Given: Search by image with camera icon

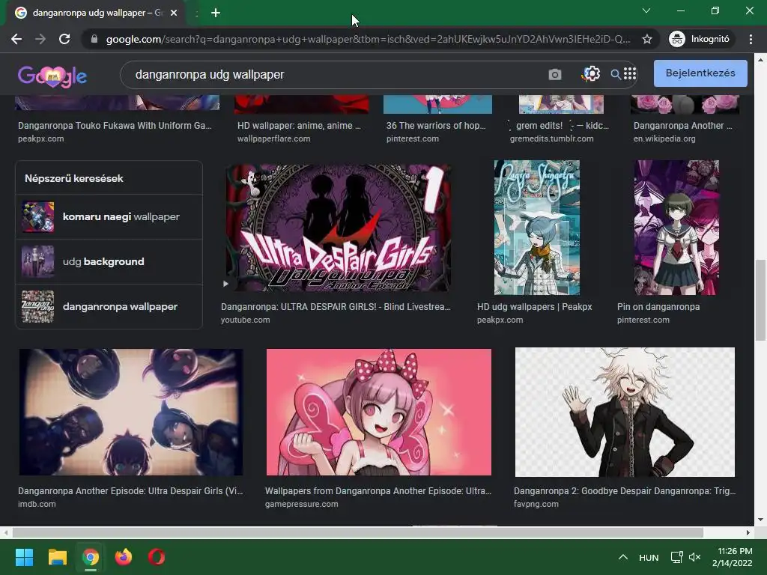Looking at the screenshot, I should pos(555,75).
